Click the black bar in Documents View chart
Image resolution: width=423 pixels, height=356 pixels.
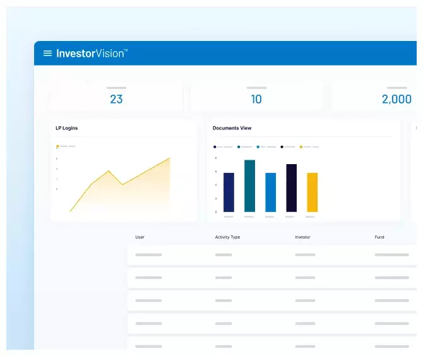[291, 188]
